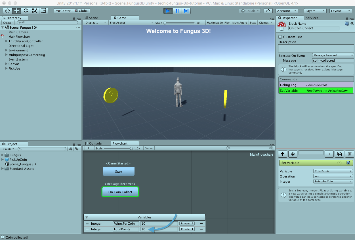Collapse the Variables list
Screen dimensions: 355x240
click(87, 218)
